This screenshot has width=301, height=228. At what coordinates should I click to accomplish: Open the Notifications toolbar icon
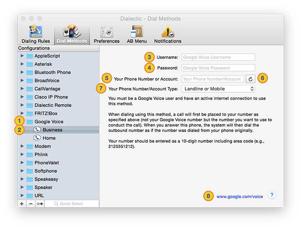168,34
